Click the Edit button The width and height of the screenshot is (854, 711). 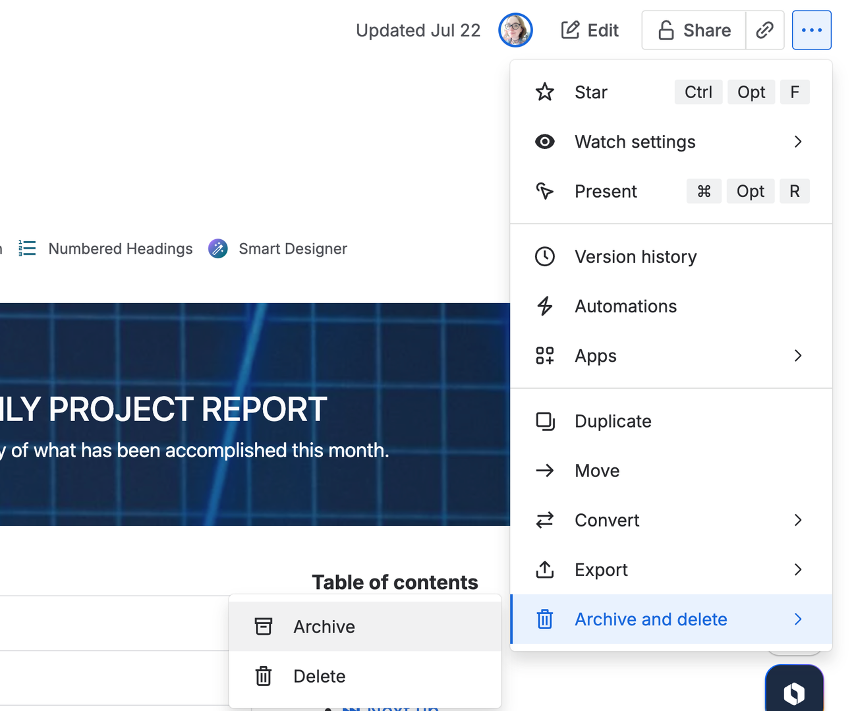[x=589, y=30]
